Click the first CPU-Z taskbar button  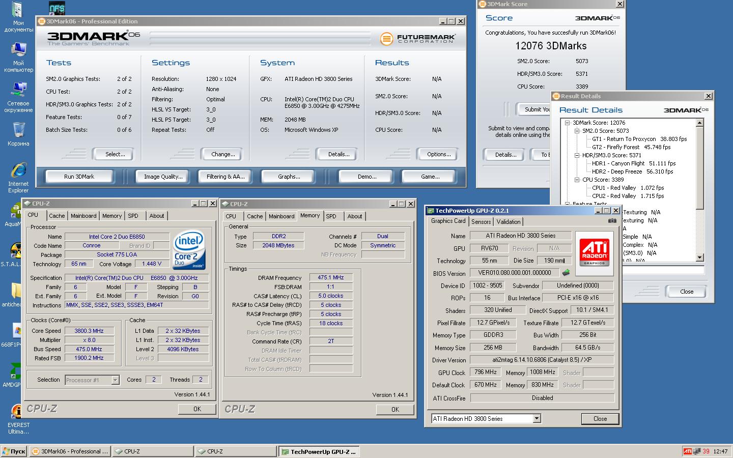tap(153, 451)
